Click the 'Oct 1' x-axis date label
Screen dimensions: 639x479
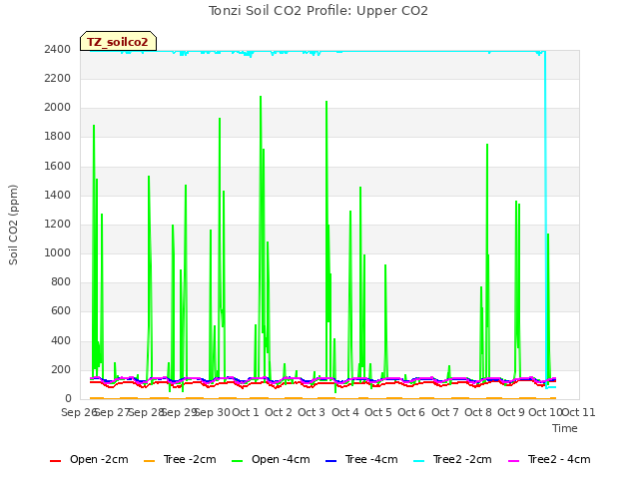pos(246,412)
